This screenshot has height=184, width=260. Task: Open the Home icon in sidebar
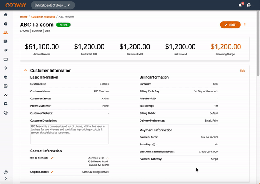click(6, 15)
